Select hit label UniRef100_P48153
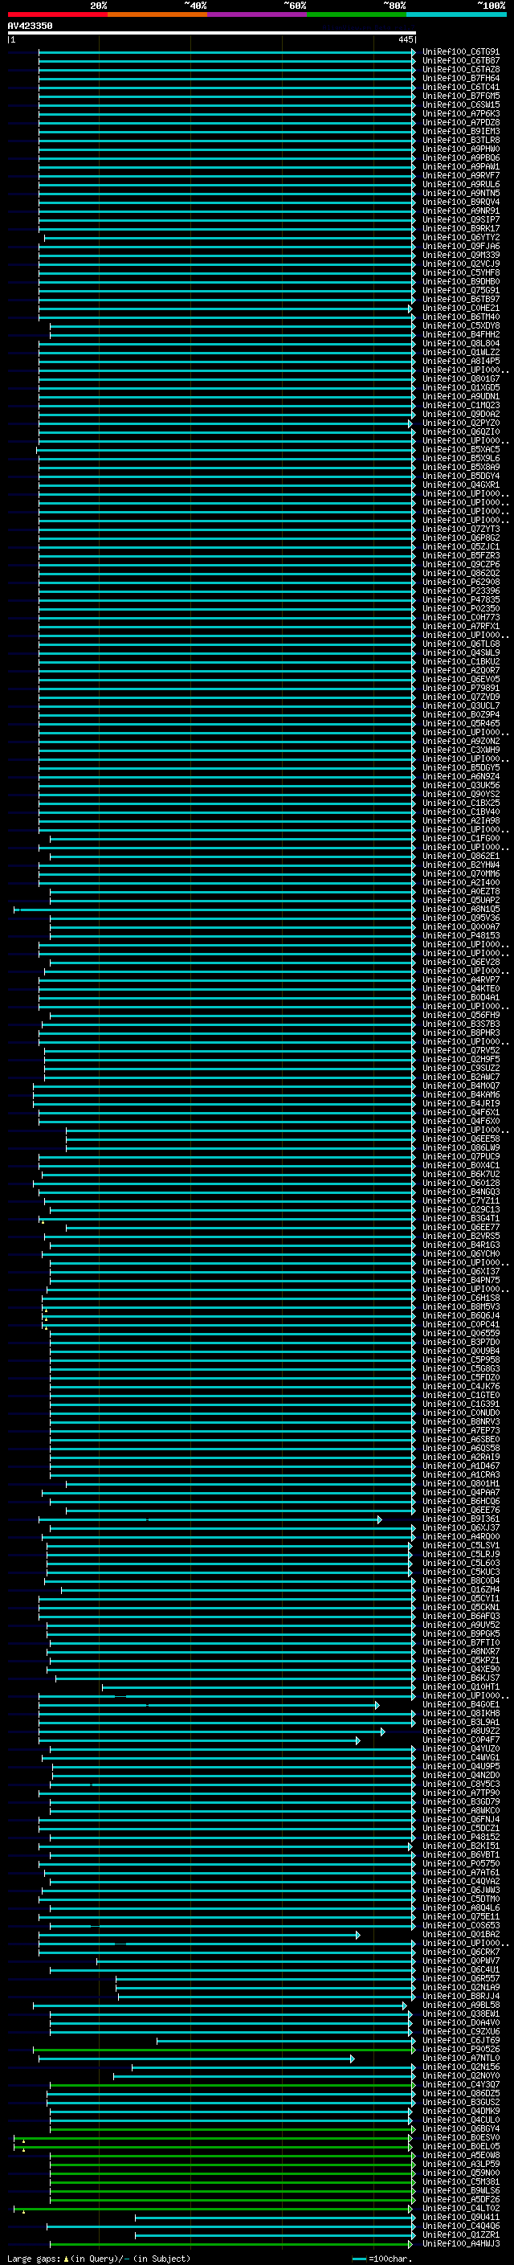Image resolution: width=514 pixels, height=2265 pixels. [x=460, y=935]
